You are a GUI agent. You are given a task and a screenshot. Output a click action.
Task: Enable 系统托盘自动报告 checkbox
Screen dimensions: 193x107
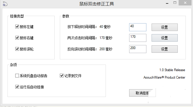[x=17, y=76]
